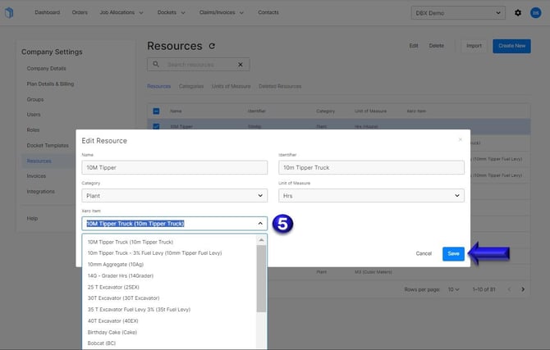This screenshot has height=350, width=550.
Task: Close the Edit Resource dialog with X
Action: tap(461, 139)
